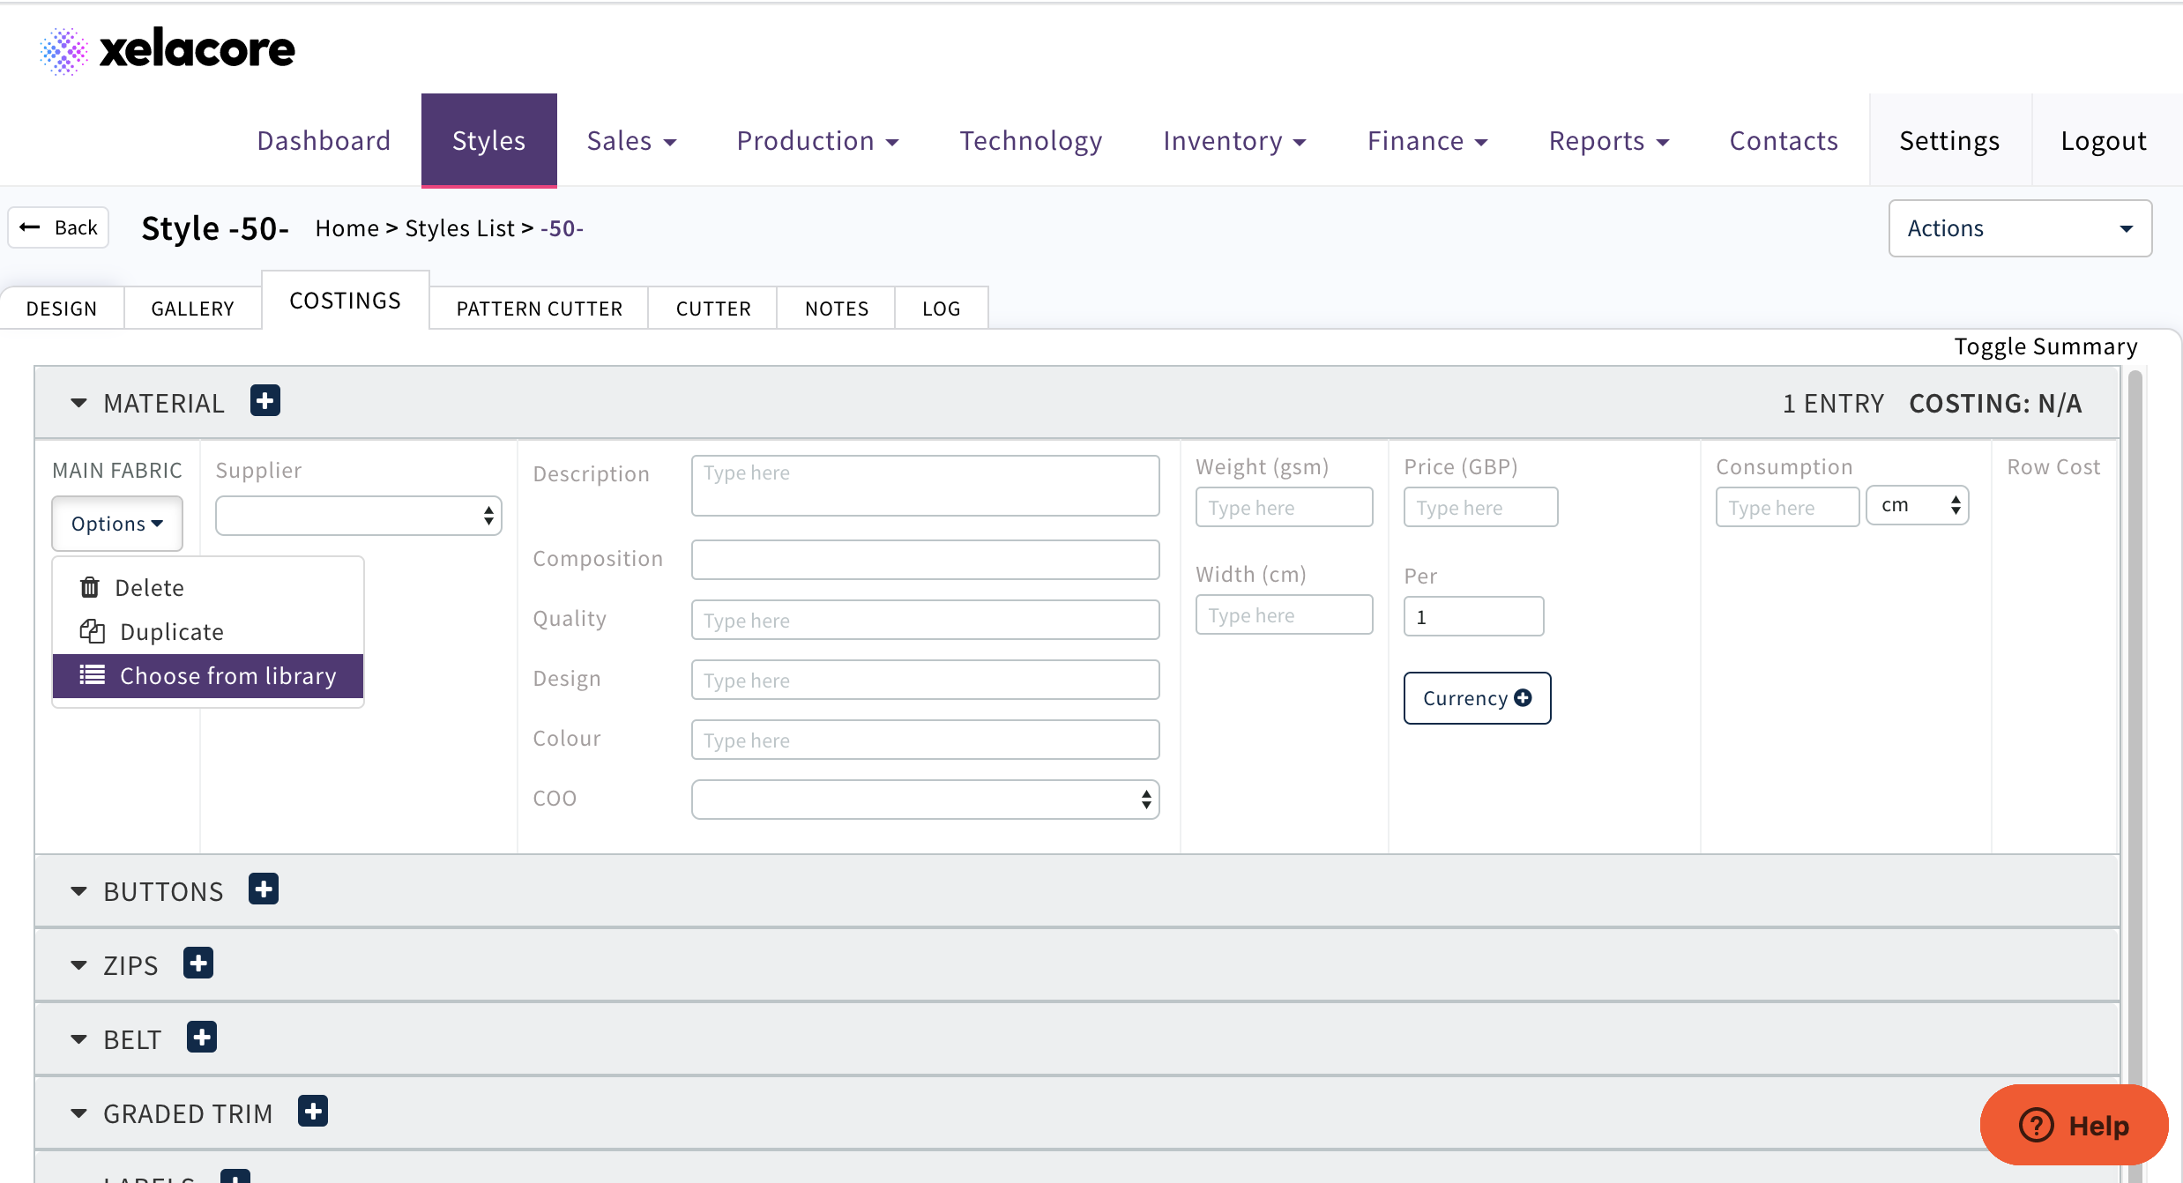Add a new Material entry with plus icon

click(x=264, y=401)
